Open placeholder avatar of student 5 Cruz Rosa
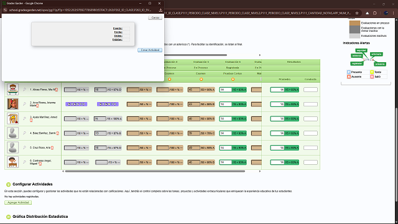This screenshot has height=224, width=398. [12, 147]
